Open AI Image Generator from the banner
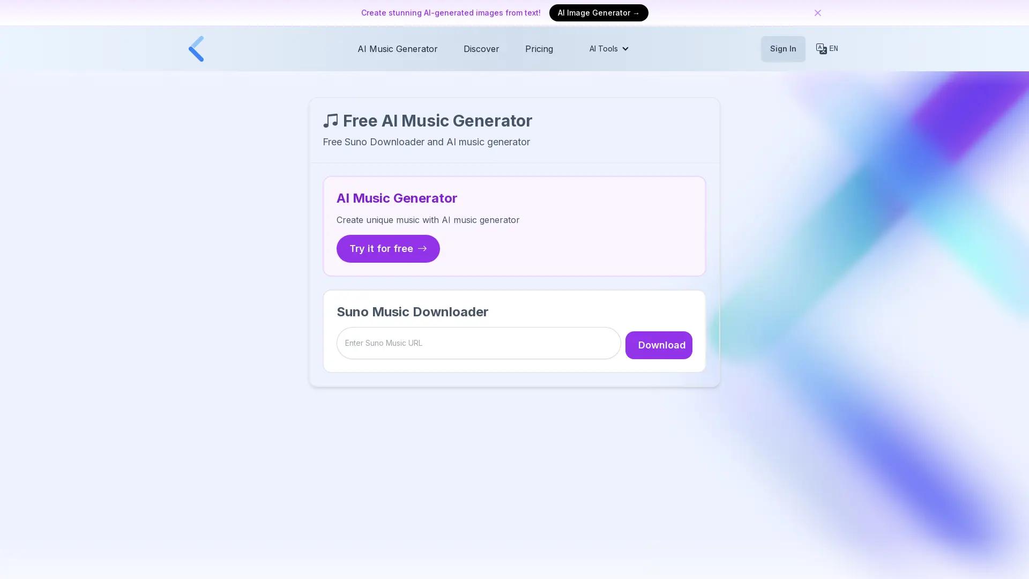1029x579 pixels. [x=598, y=13]
